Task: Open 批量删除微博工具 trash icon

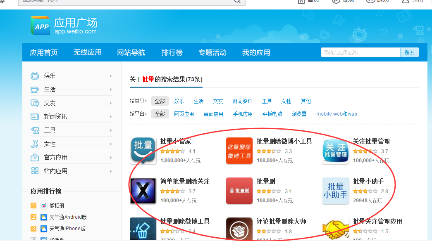Action: point(143,229)
